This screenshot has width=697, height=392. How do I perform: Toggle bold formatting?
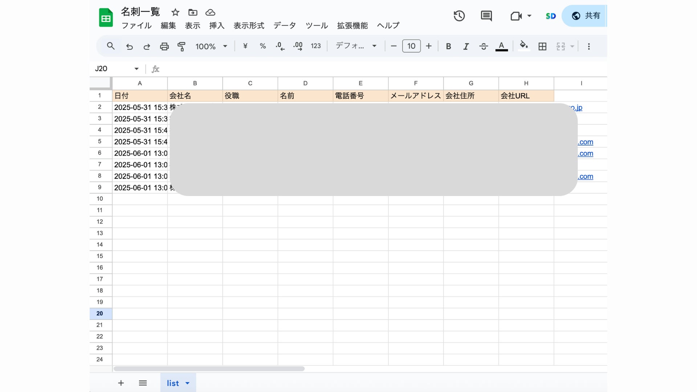point(448,46)
